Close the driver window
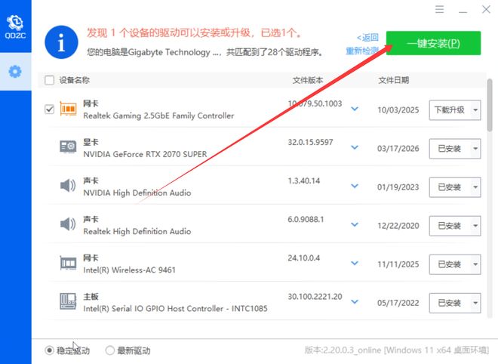The width and height of the screenshot is (498, 364). 486,9
